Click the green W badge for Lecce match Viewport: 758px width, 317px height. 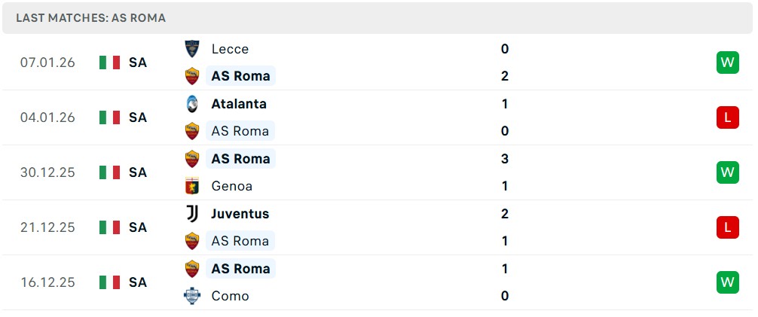click(727, 62)
